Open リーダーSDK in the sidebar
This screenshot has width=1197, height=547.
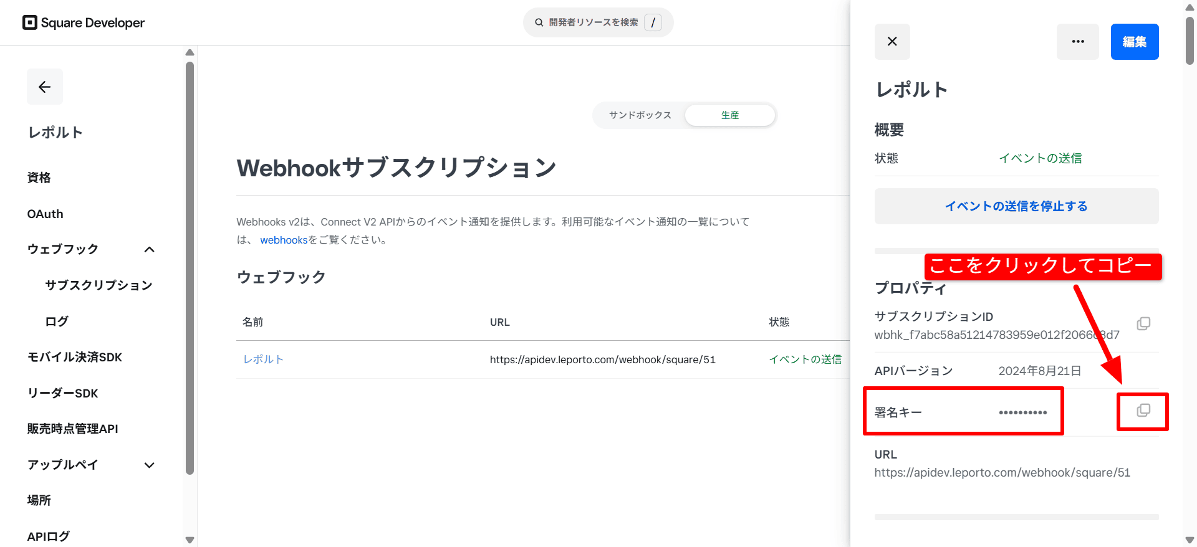(x=62, y=393)
